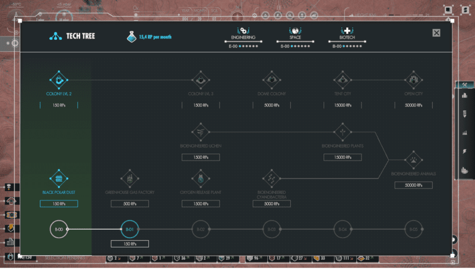Click the B-05 level node

[413, 229]
